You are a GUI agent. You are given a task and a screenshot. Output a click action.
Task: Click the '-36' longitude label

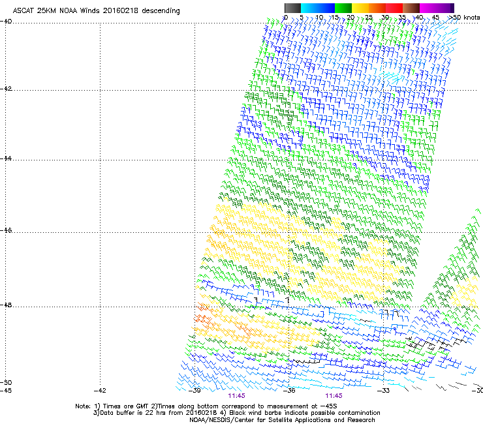point(289,391)
